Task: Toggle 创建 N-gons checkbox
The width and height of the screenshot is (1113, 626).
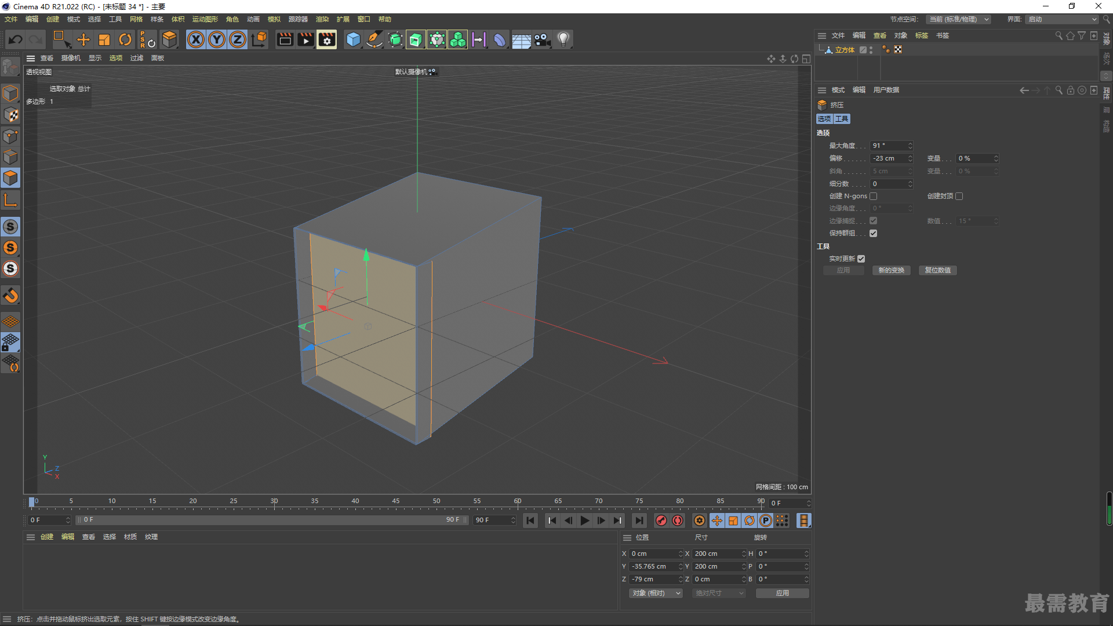Action: coord(874,196)
